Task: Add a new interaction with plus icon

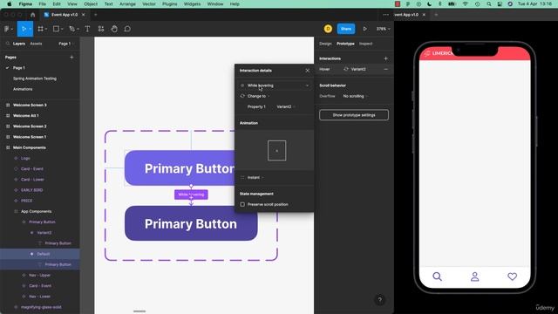Action: [x=385, y=58]
